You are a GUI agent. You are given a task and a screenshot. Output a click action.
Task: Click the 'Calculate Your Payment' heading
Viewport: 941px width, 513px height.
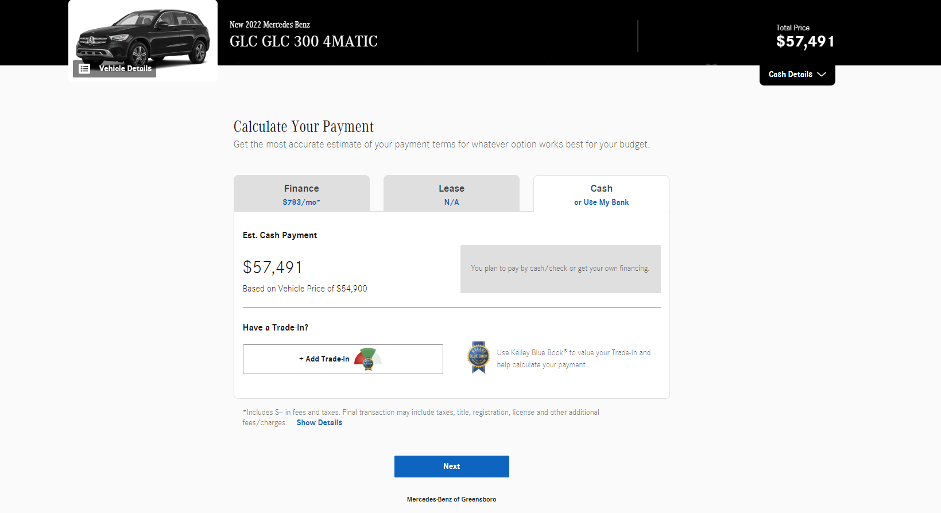[x=304, y=127]
